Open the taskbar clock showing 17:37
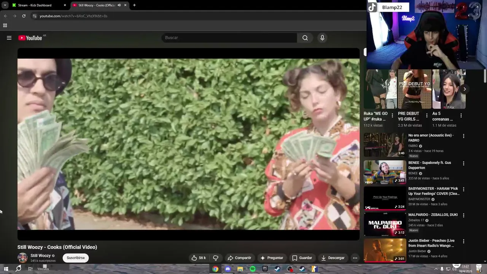 (x=465, y=269)
